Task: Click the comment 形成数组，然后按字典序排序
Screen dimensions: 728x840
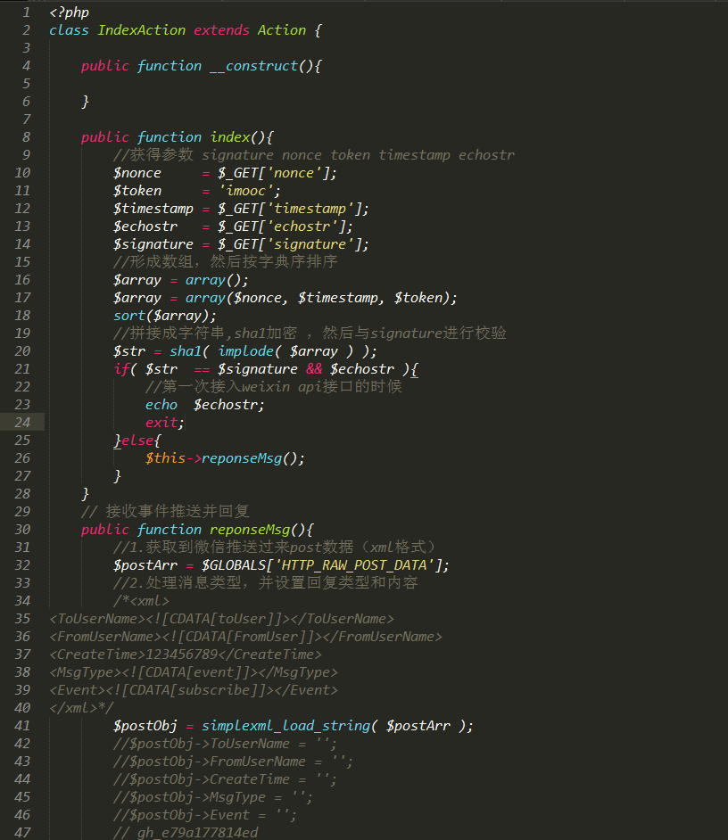Action: click(225, 262)
